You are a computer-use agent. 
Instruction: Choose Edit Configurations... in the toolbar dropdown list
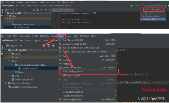153,9
